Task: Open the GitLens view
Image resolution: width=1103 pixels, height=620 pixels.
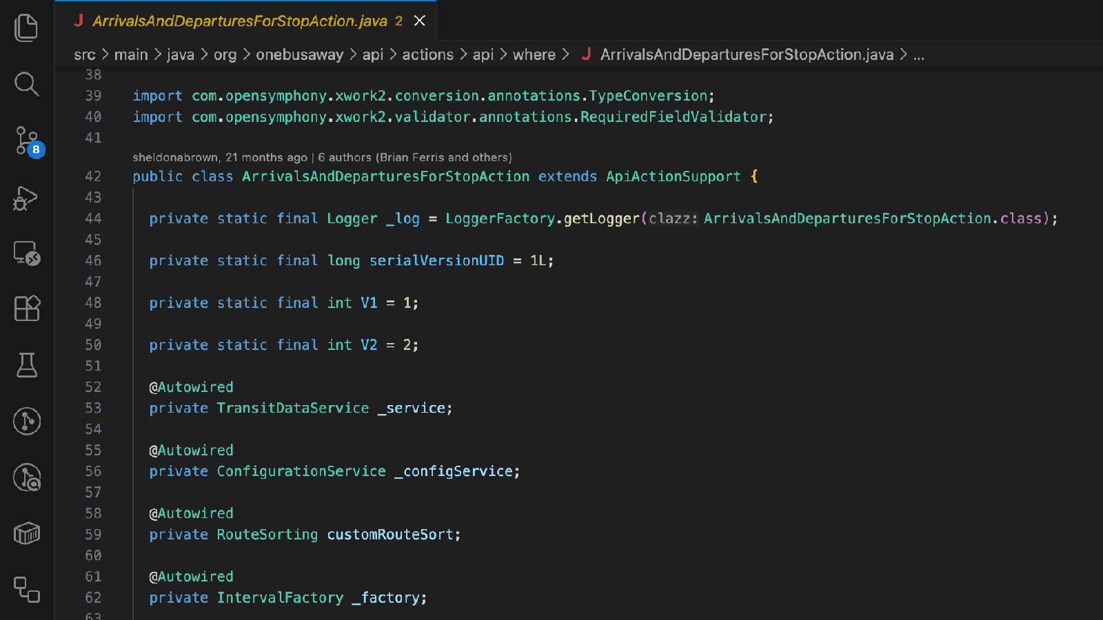Action: click(x=26, y=421)
